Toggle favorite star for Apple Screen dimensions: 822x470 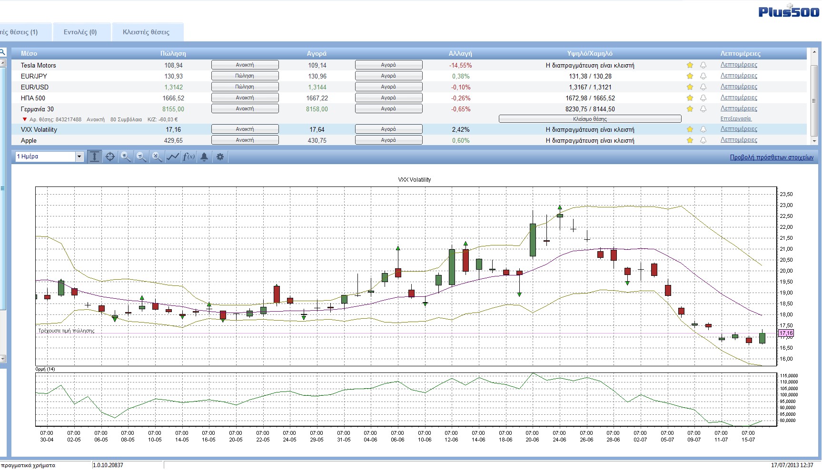(x=690, y=140)
